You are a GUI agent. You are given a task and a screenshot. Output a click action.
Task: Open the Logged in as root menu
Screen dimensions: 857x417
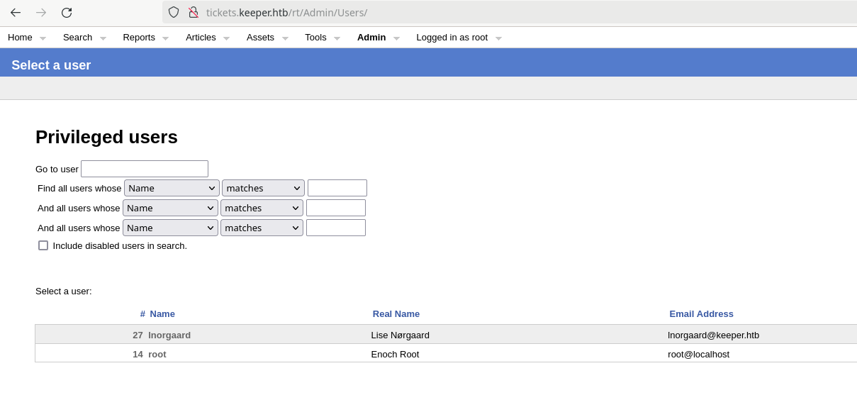452,38
